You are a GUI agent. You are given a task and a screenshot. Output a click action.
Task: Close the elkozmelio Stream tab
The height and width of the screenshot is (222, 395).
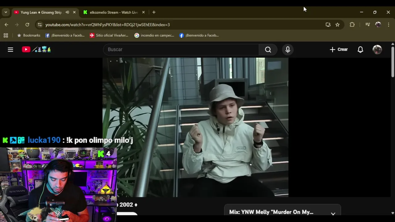pyautogui.click(x=143, y=12)
